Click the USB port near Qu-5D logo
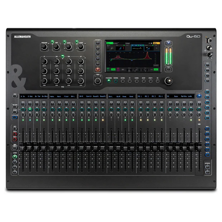The width and height of the screenshot is (222, 222). click(x=207, y=41)
